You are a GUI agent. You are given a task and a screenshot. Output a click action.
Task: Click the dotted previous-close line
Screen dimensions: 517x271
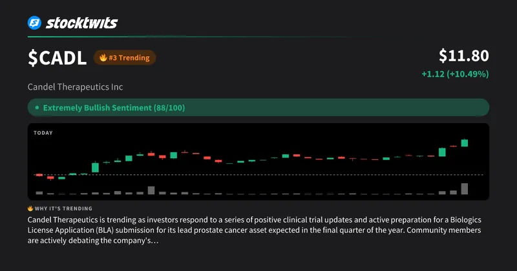point(258,175)
